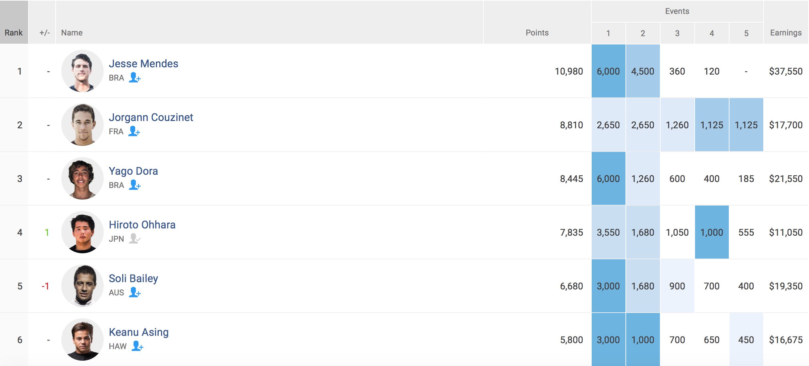Click Jesse Mendes 6,000 event result cell

(x=608, y=71)
